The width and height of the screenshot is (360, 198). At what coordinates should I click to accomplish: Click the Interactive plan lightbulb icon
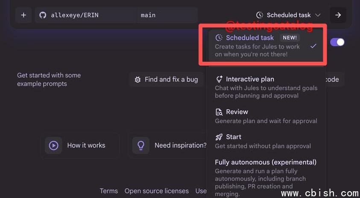[219, 79]
